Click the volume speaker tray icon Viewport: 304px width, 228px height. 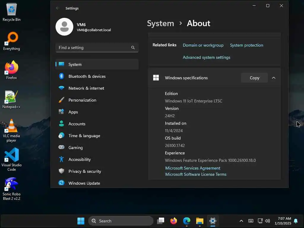267,221
